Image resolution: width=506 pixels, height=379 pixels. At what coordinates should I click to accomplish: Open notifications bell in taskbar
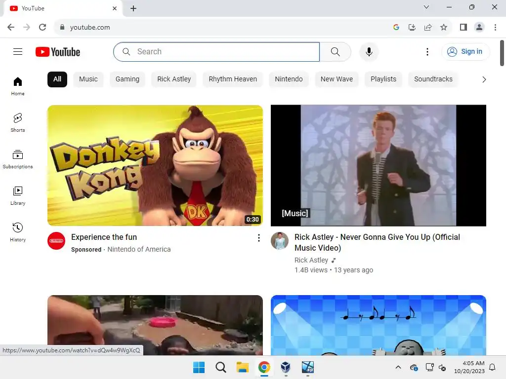pyautogui.click(x=492, y=367)
